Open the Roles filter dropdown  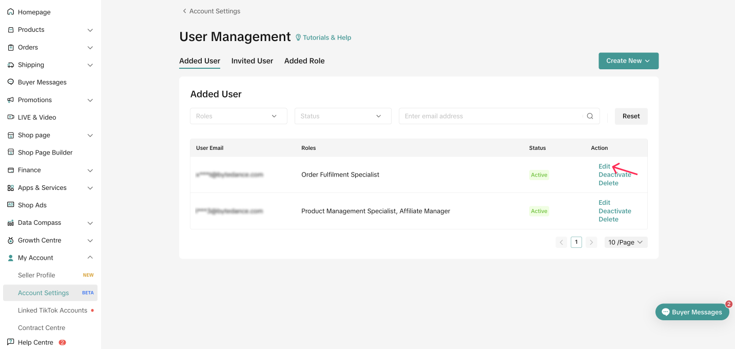(238, 116)
